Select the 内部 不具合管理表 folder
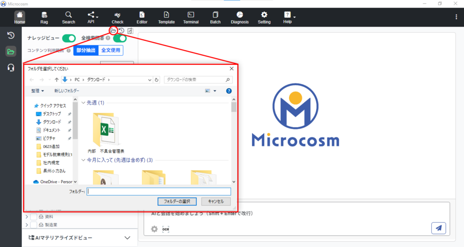 pos(106,133)
